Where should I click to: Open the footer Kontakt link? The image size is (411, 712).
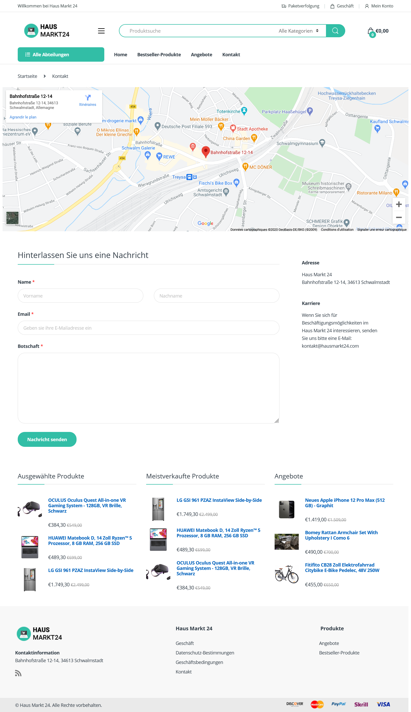point(183,672)
